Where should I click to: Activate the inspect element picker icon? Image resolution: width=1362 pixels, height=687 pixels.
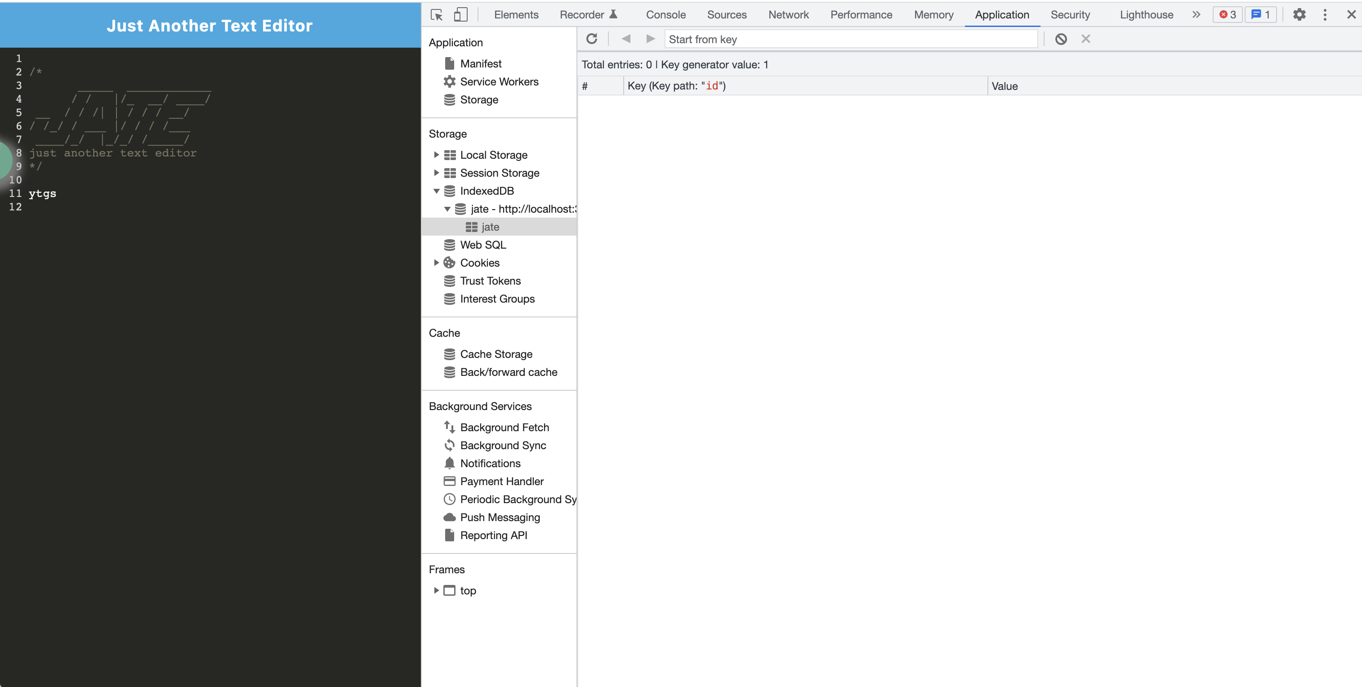(437, 15)
